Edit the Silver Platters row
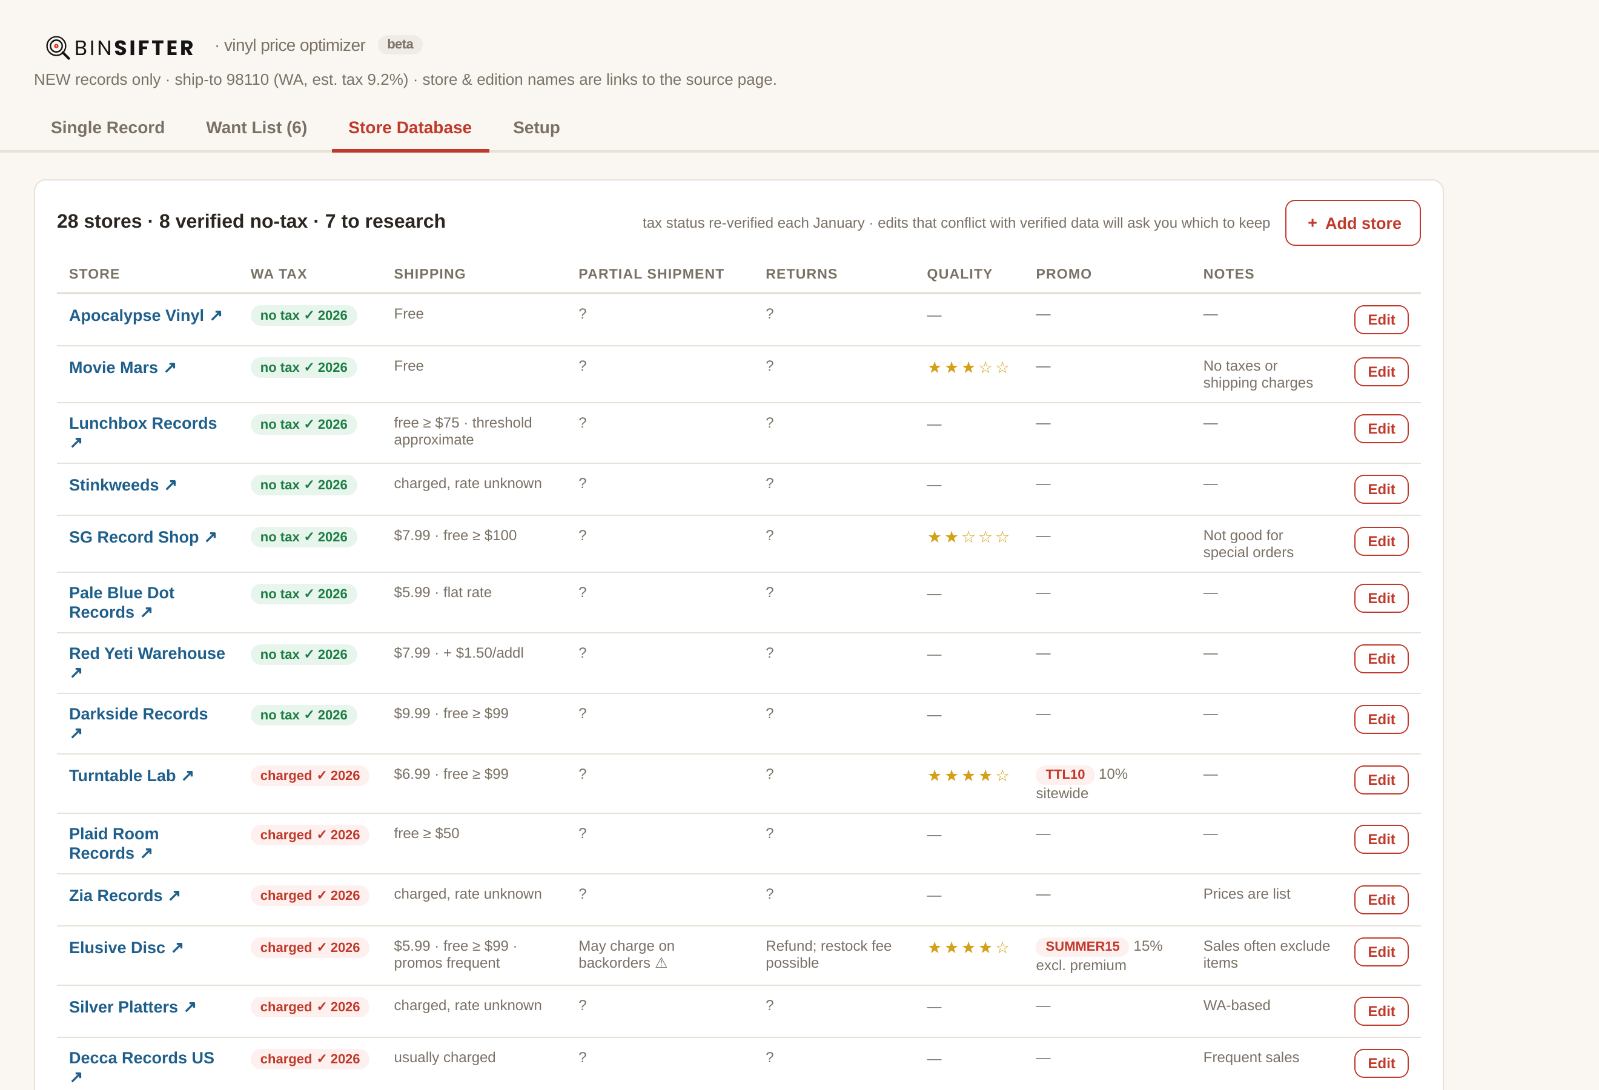1599x1090 pixels. tap(1381, 1012)
